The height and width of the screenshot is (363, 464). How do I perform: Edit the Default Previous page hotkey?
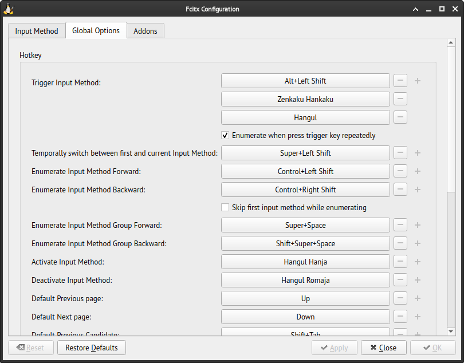305,298
